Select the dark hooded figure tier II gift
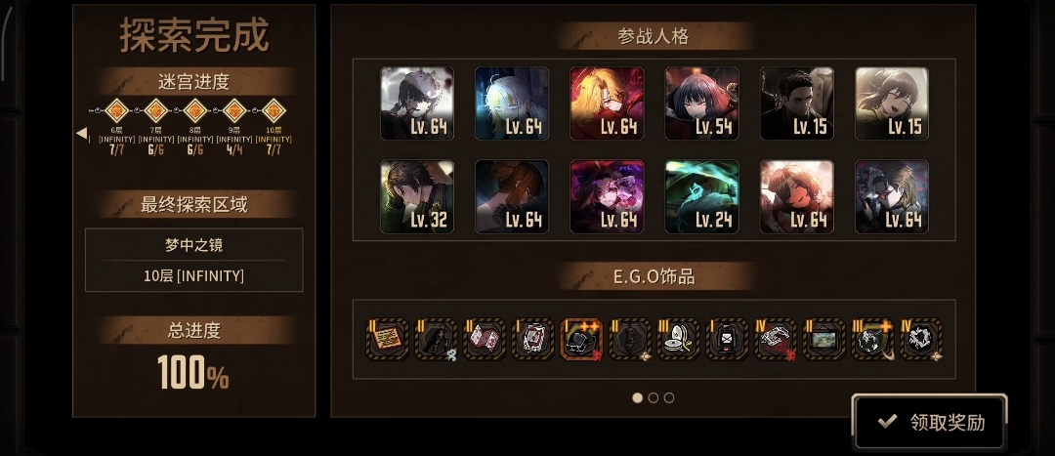Screen dimensions: 1055x456 pyautogui.click(x=436, y=339)
